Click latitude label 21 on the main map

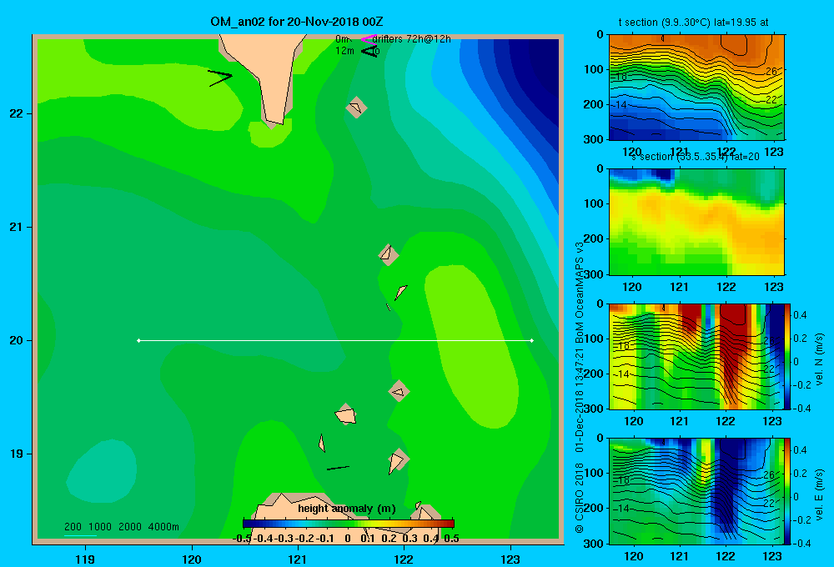(x=17, y=227)
